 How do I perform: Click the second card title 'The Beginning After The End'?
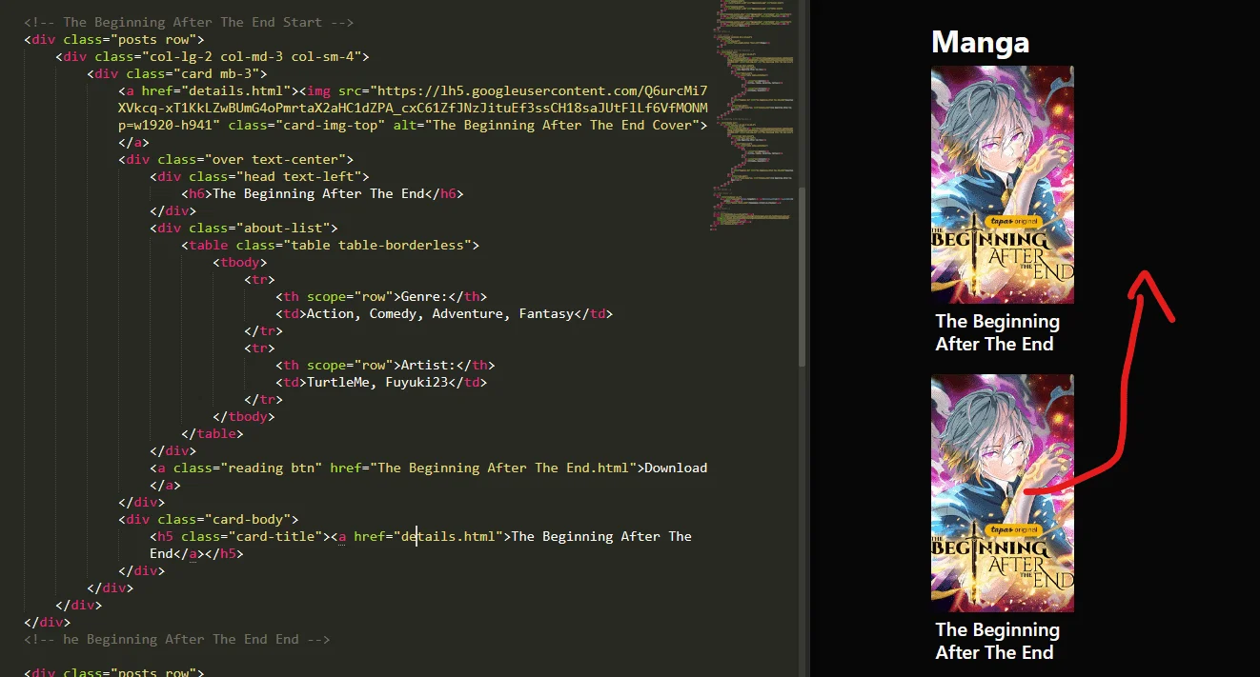click(x=997, y=641)
